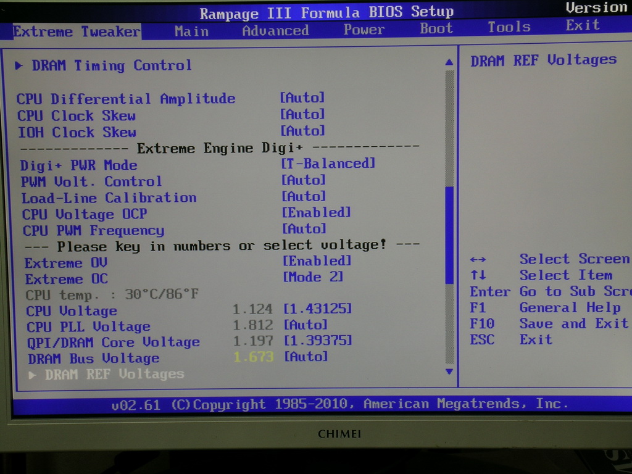Click the scroll down arrow of the settings list
Viewport: 632px width, 474px height.
449,372
